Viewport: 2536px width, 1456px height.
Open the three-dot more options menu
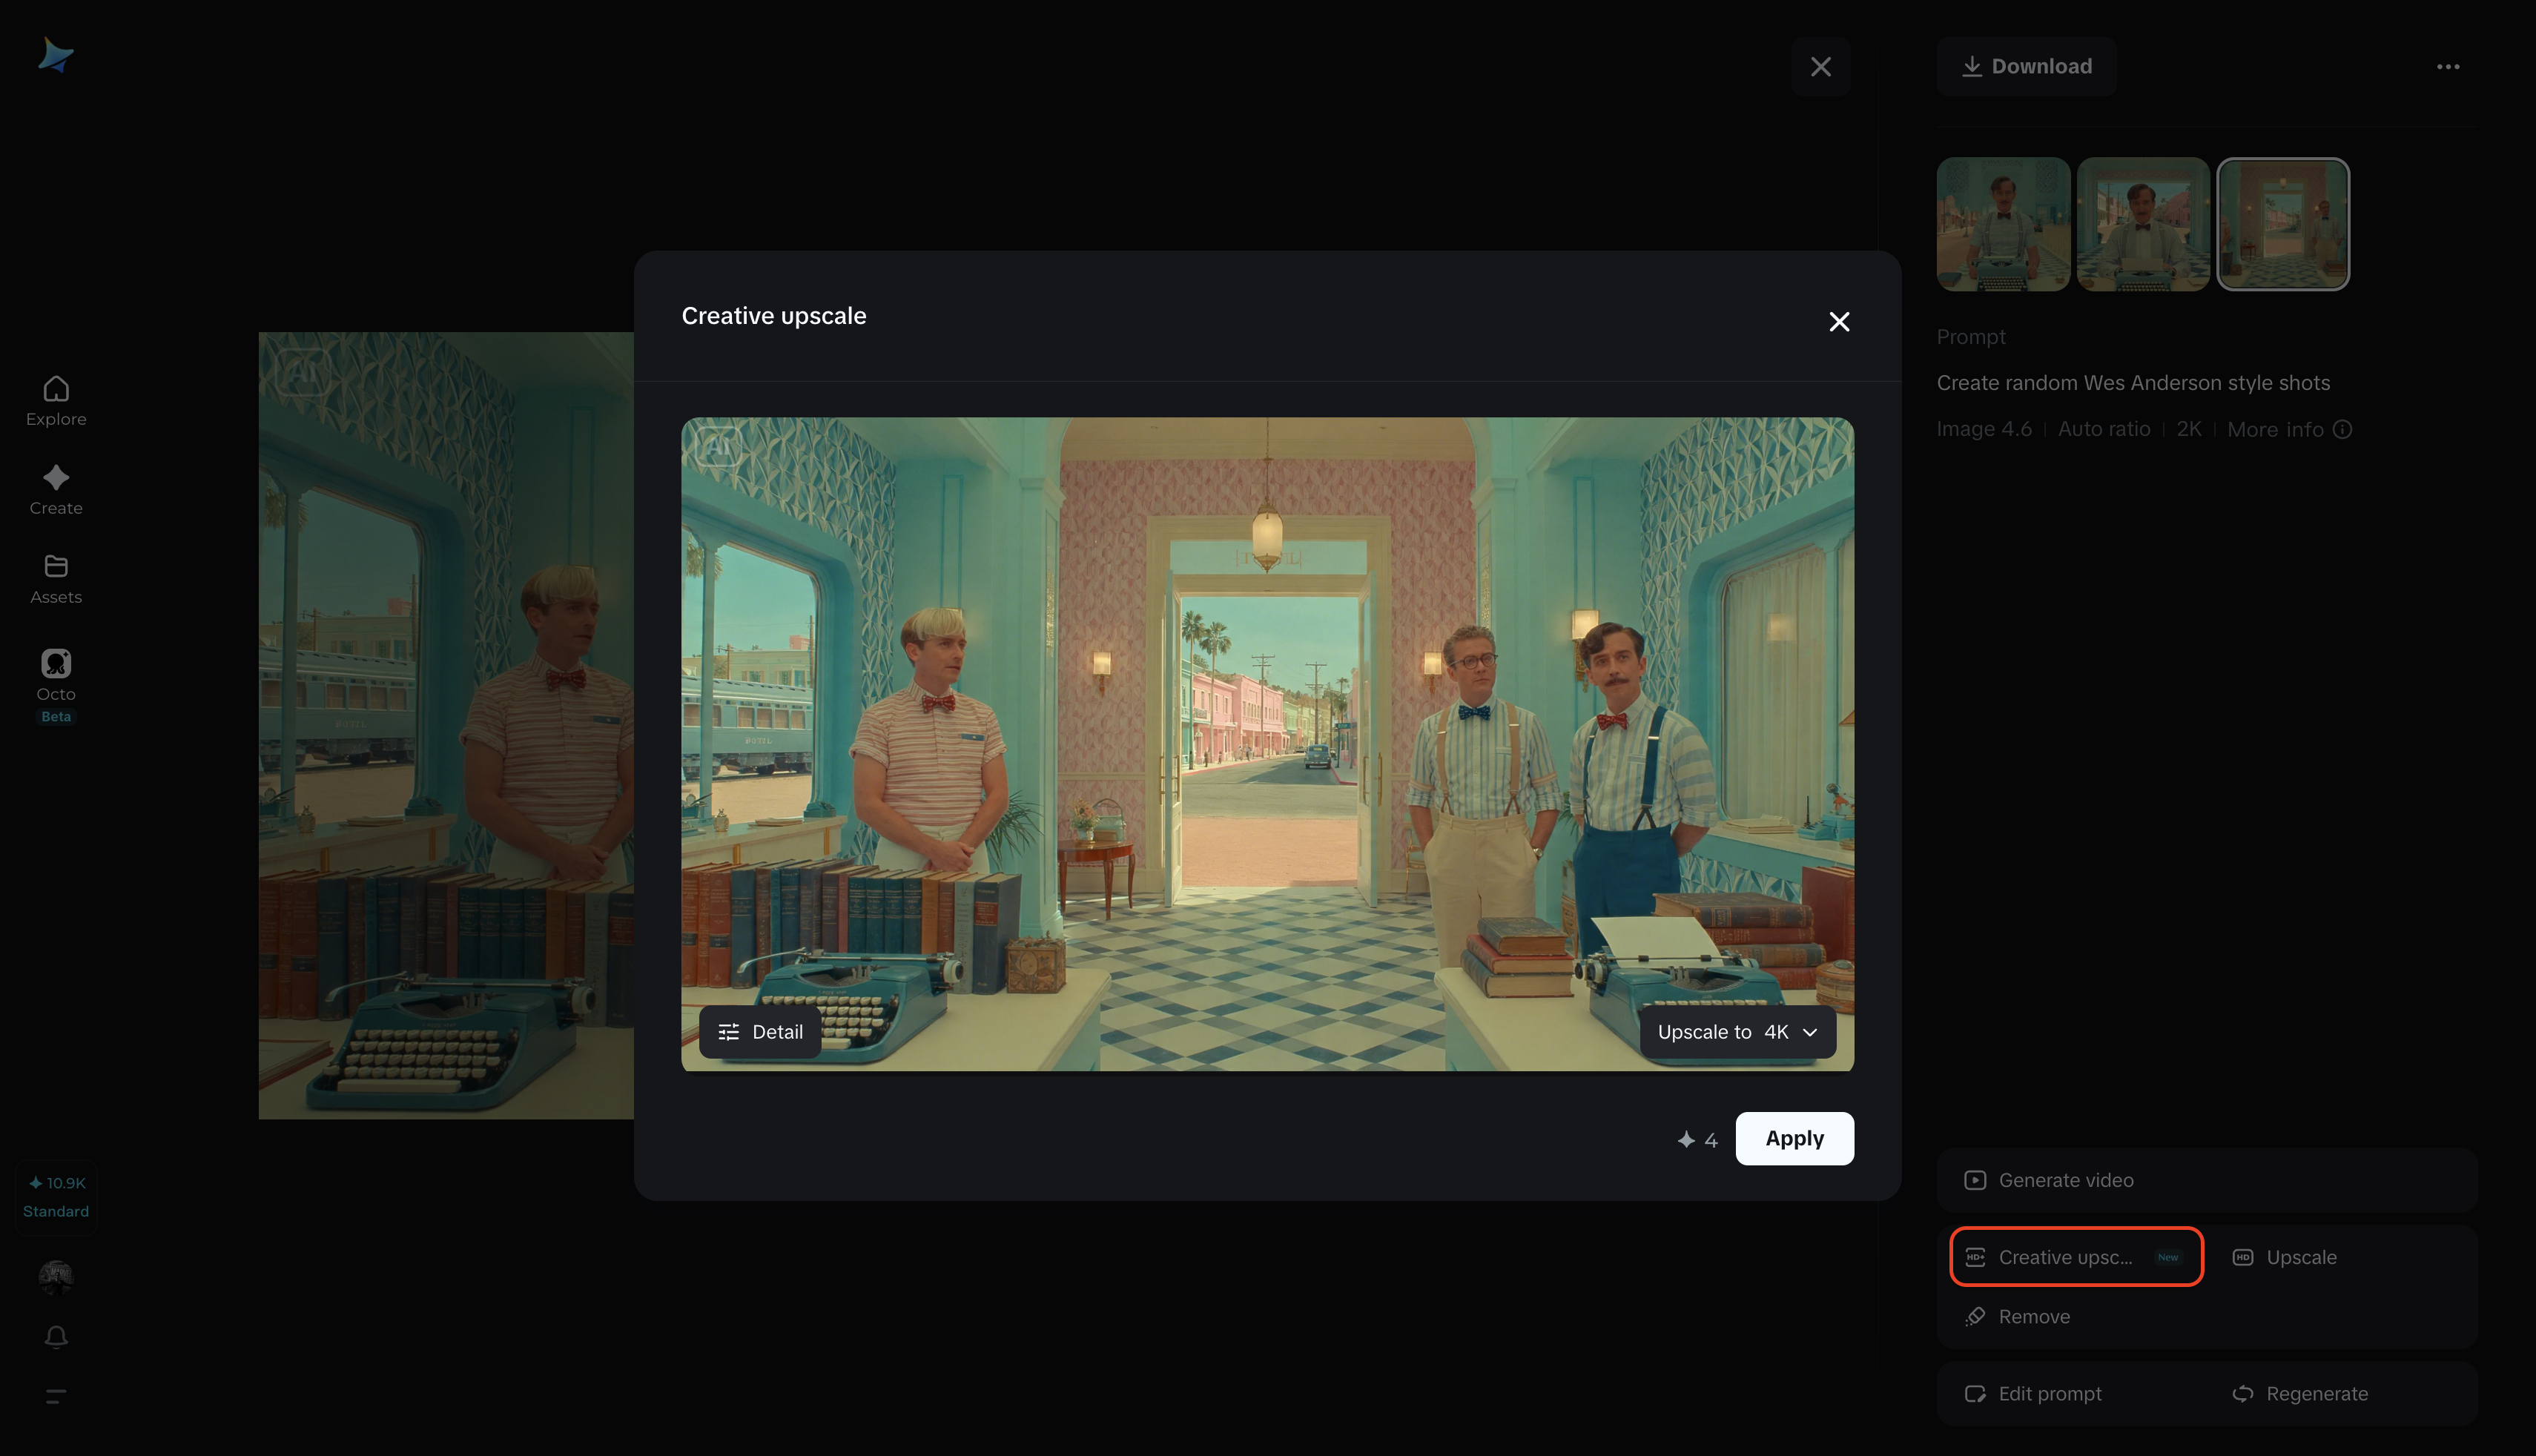point(2448,67)
